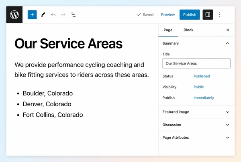Viewport: 241px width, 162px height.
Task: Click the Preview link
Action: 168,14
